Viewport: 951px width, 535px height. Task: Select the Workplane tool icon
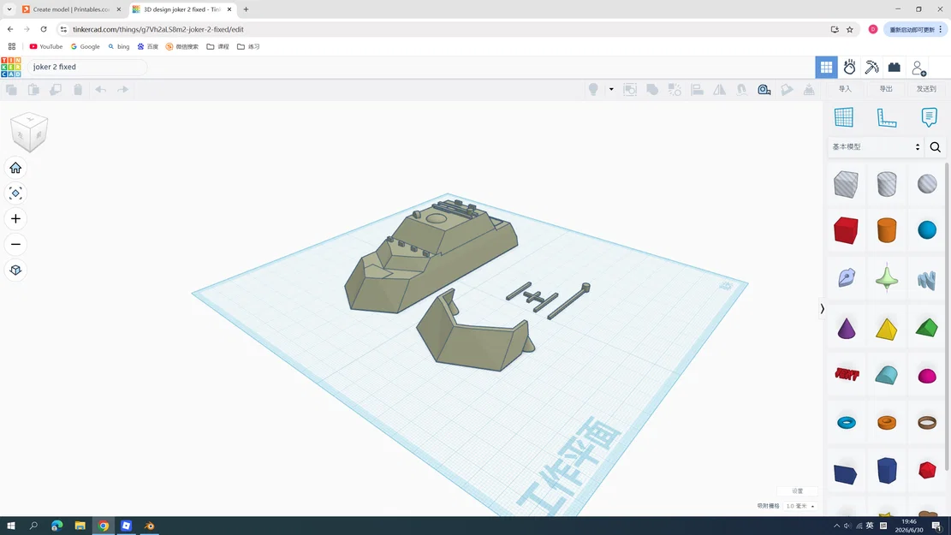coord(844,117)
